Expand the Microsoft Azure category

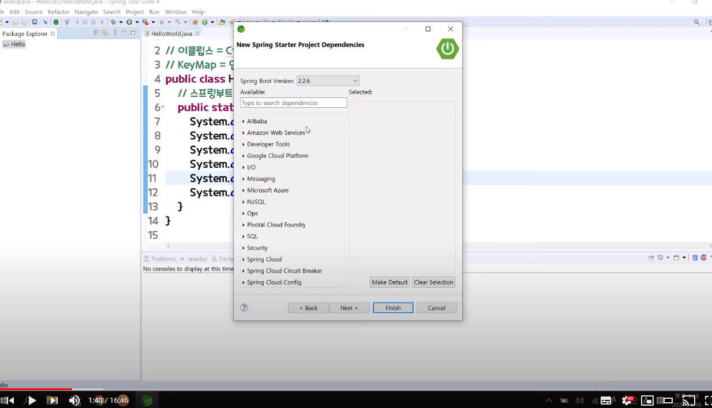coord(243,191)
